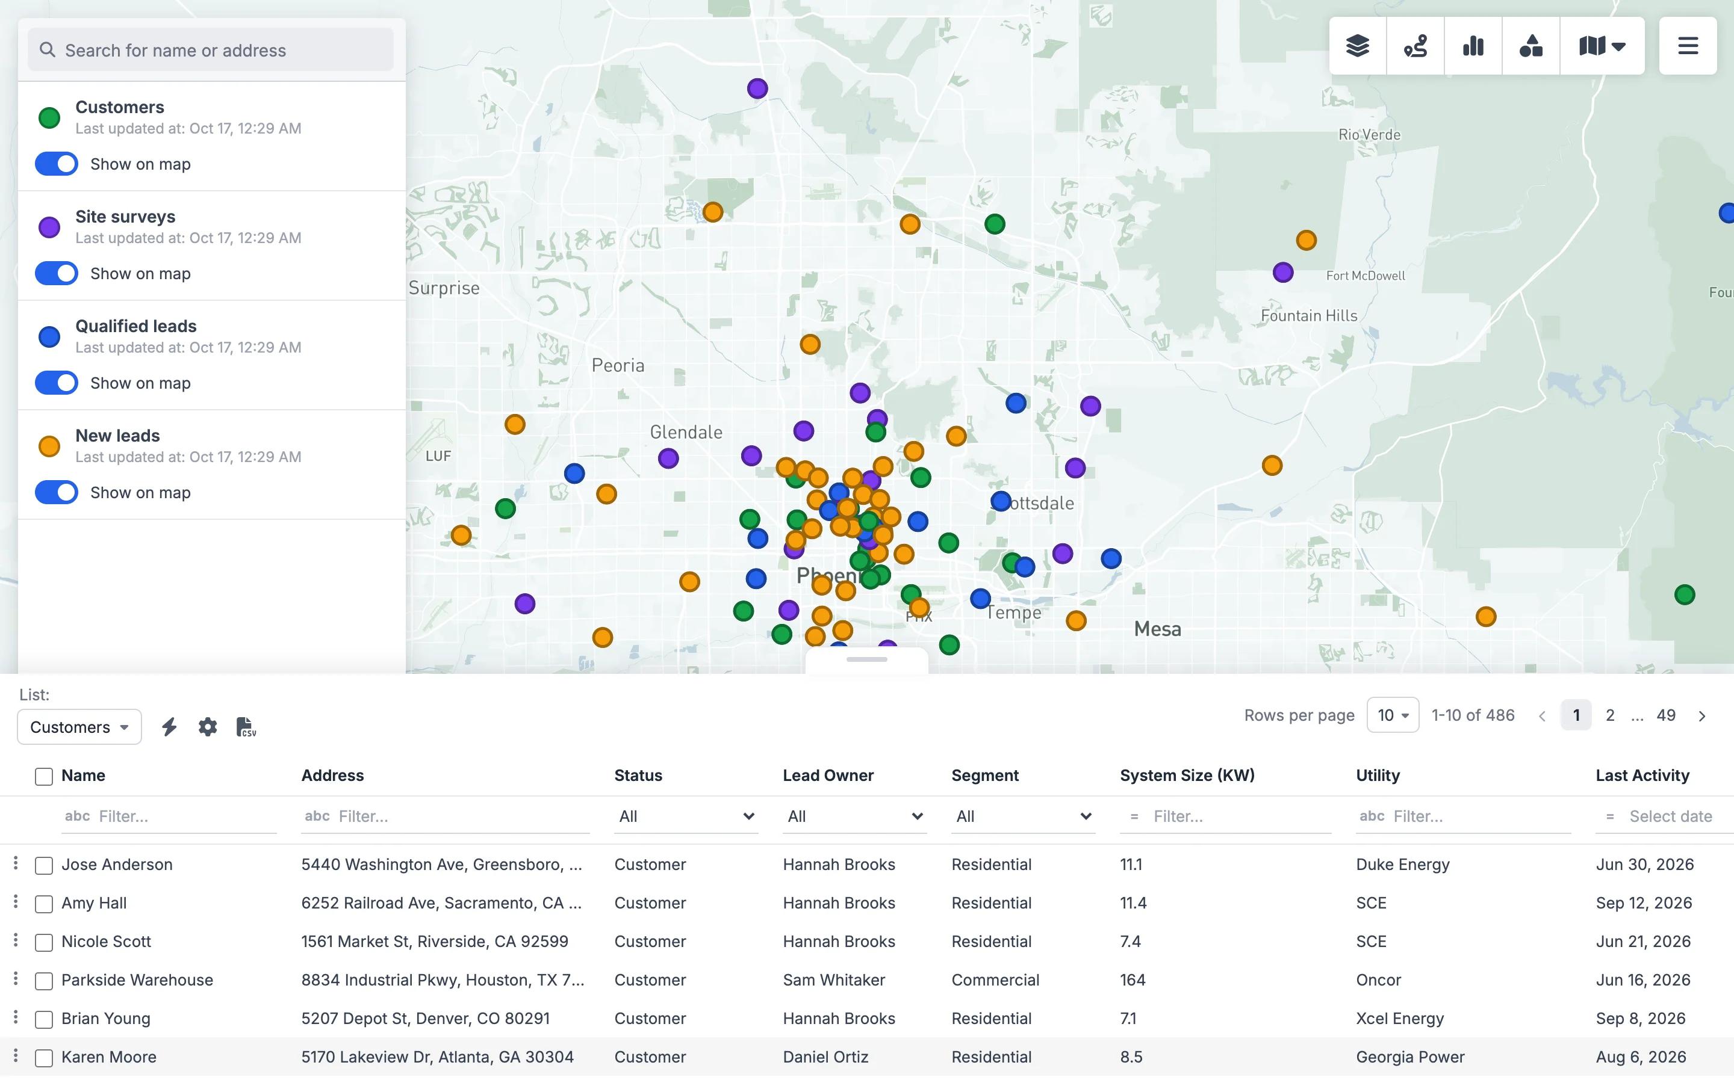Click the search name or address field
The width and height of the screenshot is (1734, 1083).
tap(211, 49)
